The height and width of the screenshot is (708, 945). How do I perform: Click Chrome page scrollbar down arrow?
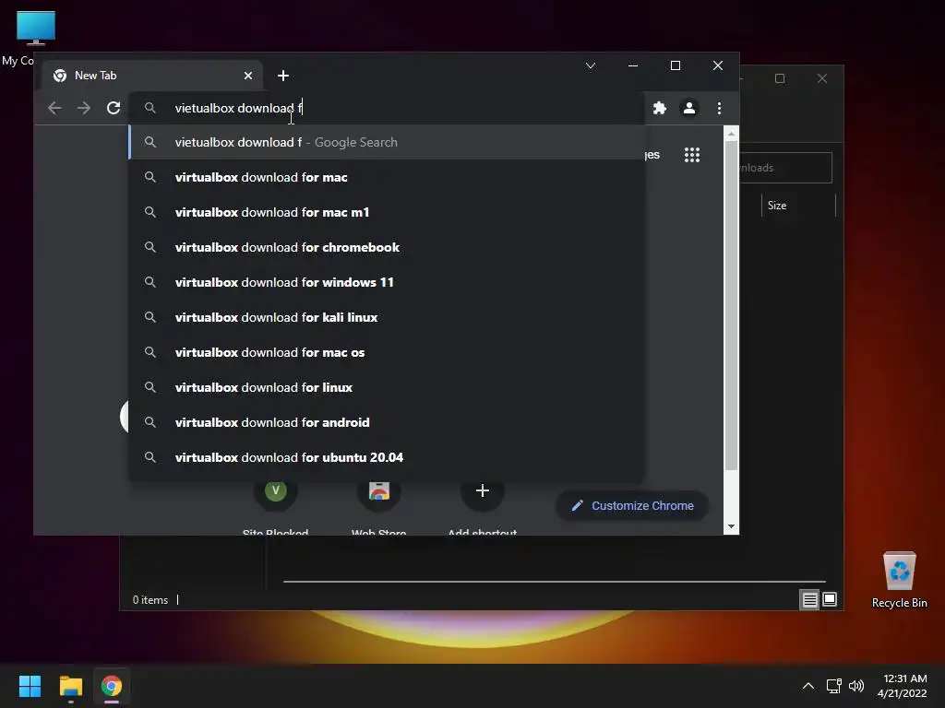[x=731, y=526]
